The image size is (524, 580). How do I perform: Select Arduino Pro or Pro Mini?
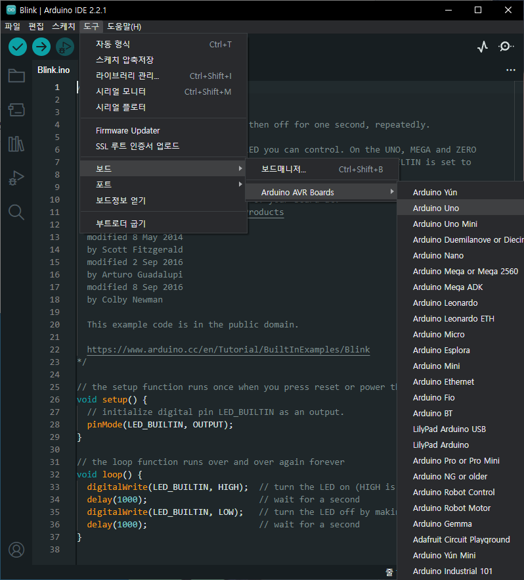[x=460, y=461]
